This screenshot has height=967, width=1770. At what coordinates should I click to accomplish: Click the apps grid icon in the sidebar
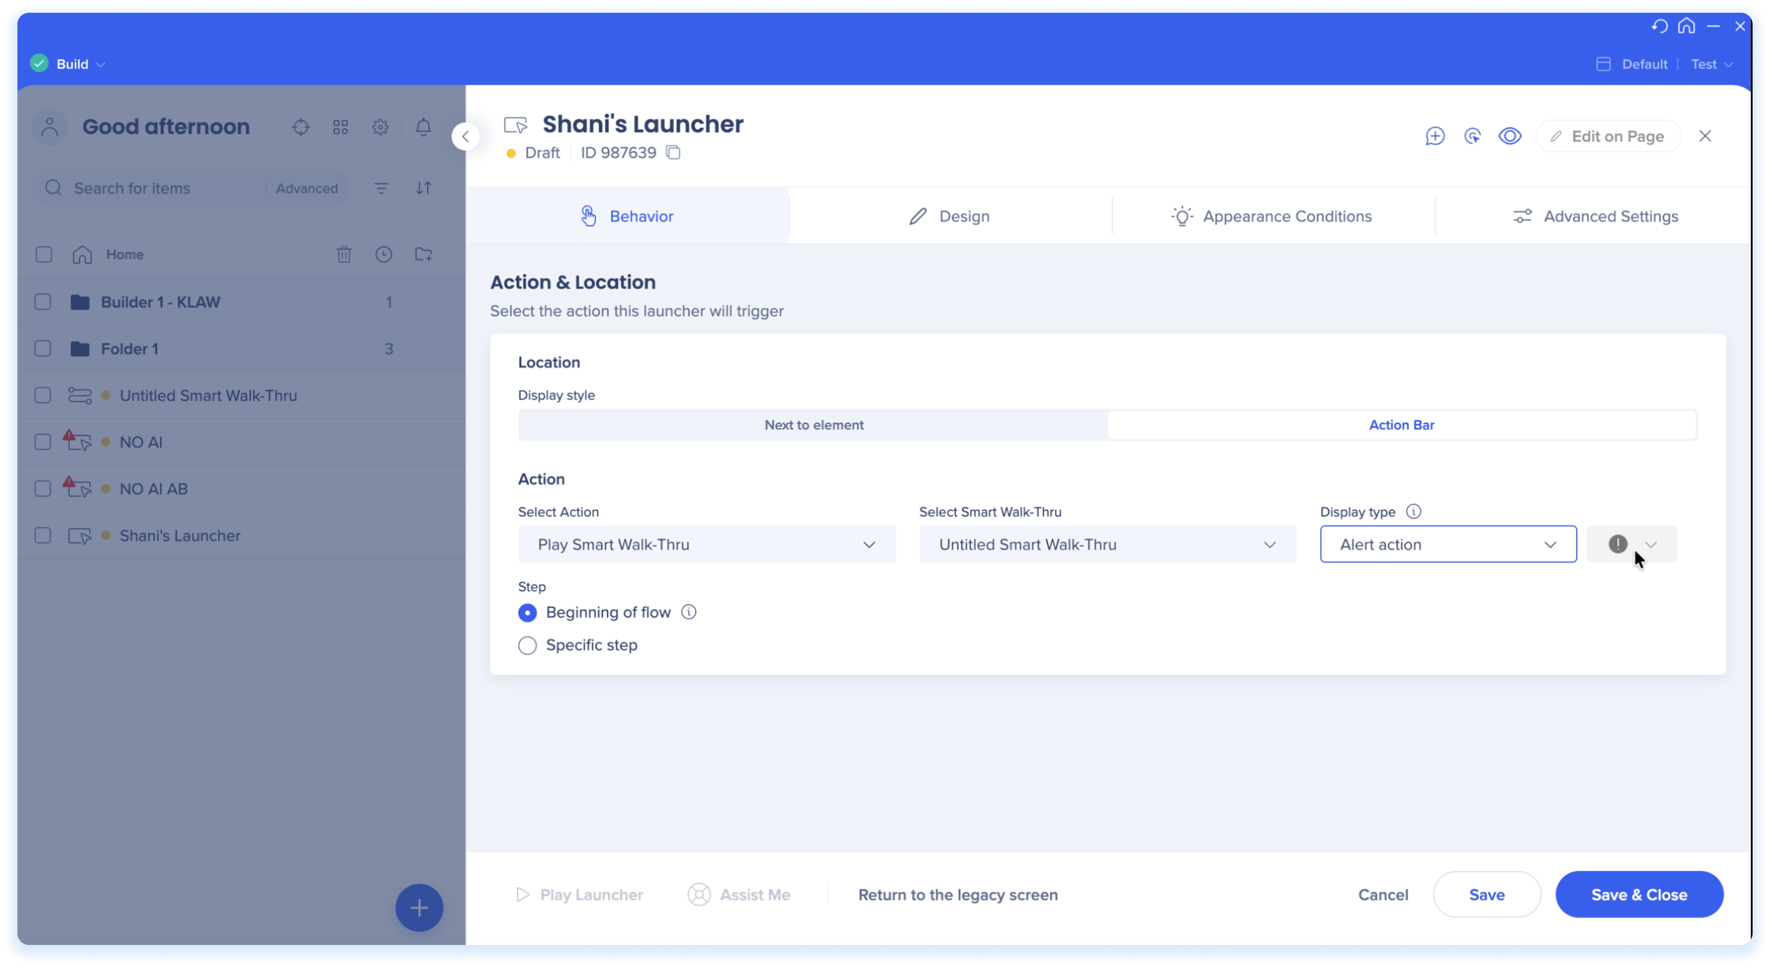(341, 127)
